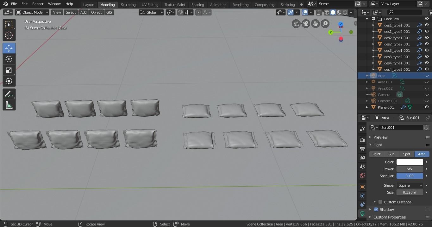The image size is (432, 227).
Task: Switch to UV Editing workspace tab
Action: pos(150,5)
